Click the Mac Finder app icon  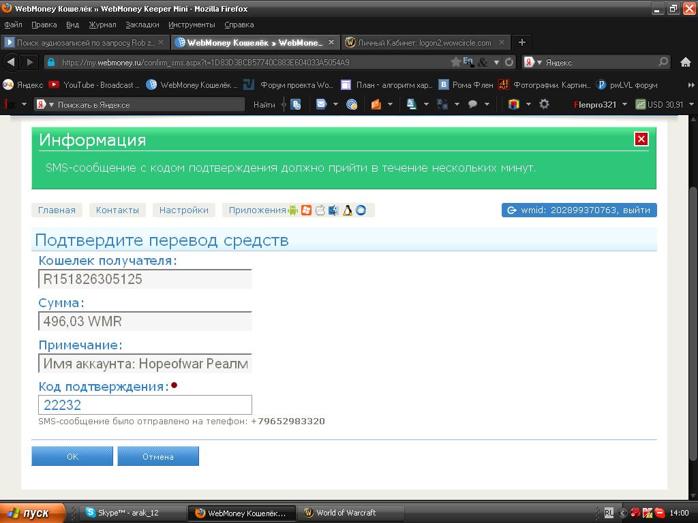tap(333, 210)
